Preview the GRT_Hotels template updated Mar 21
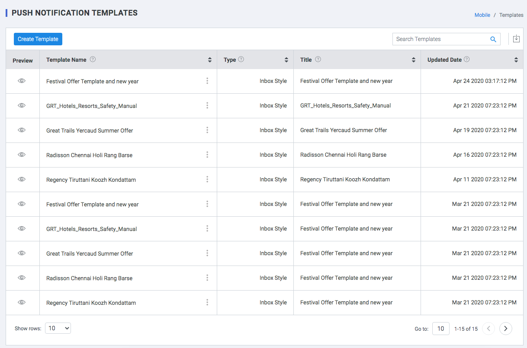This screenshot has height=348, width=527. point(22,228)
